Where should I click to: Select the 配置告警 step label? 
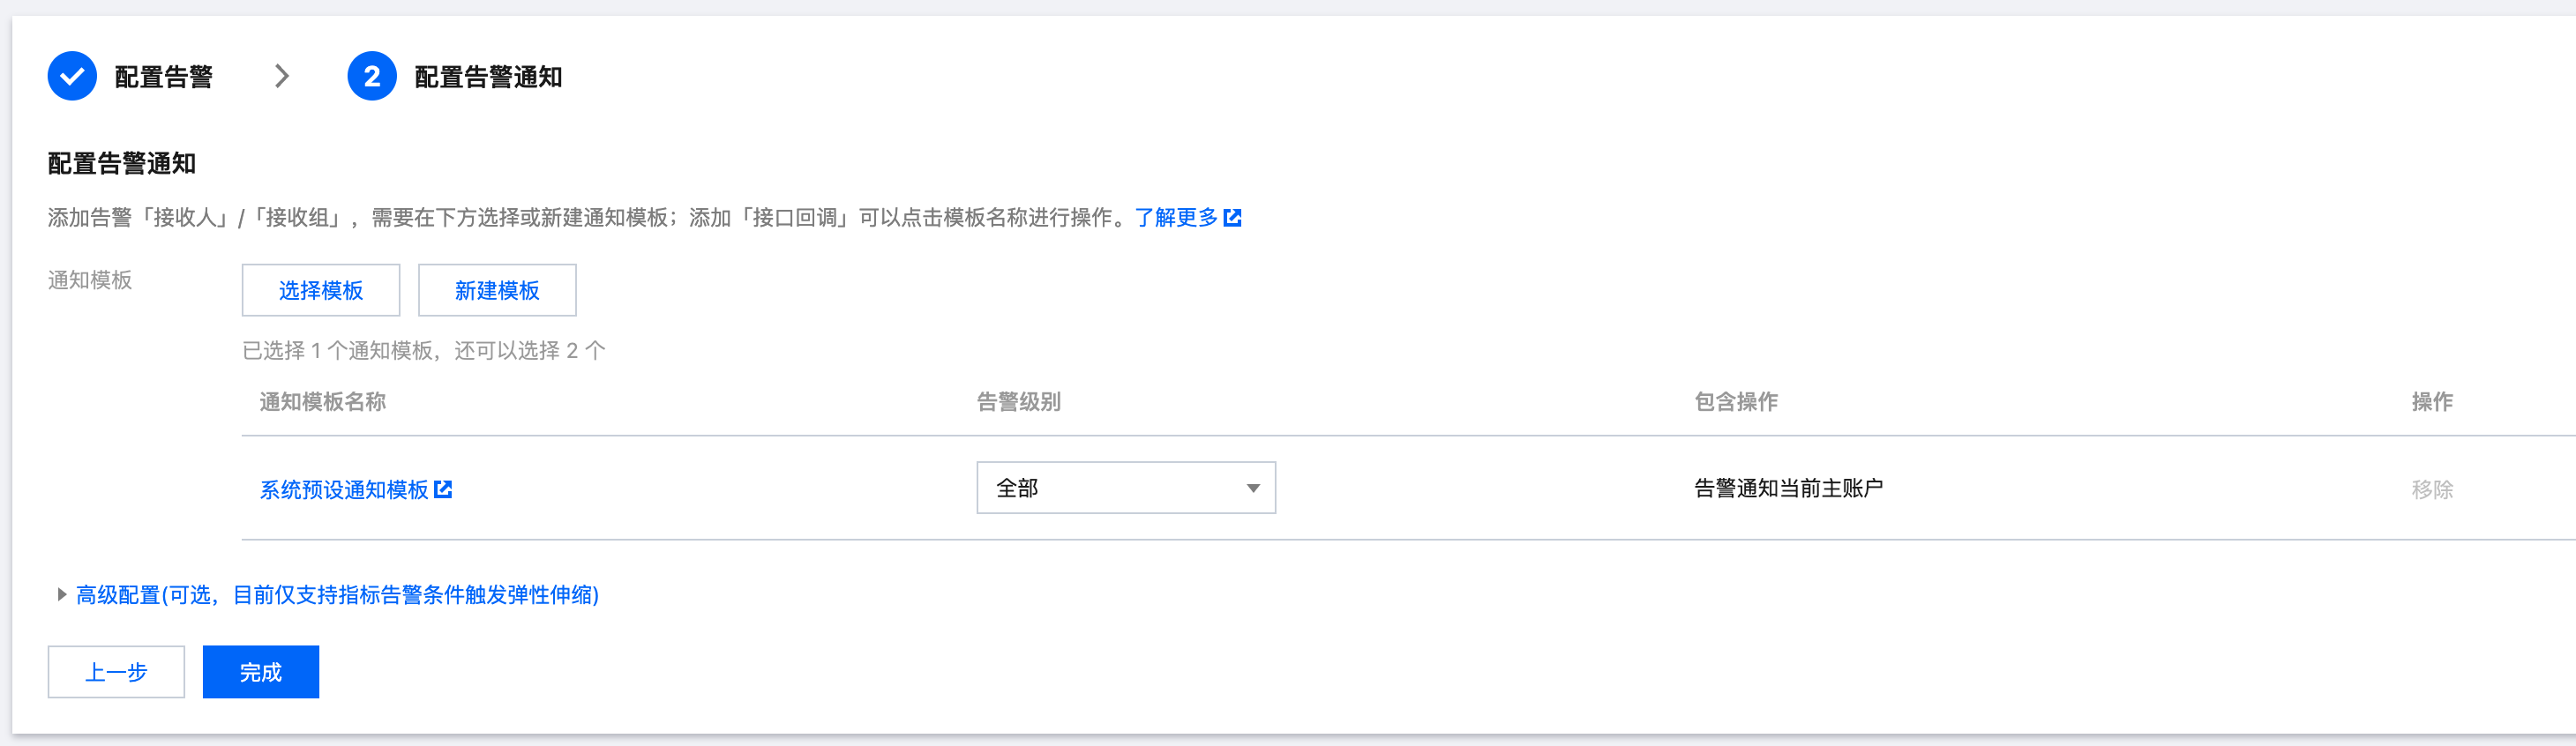164,77
